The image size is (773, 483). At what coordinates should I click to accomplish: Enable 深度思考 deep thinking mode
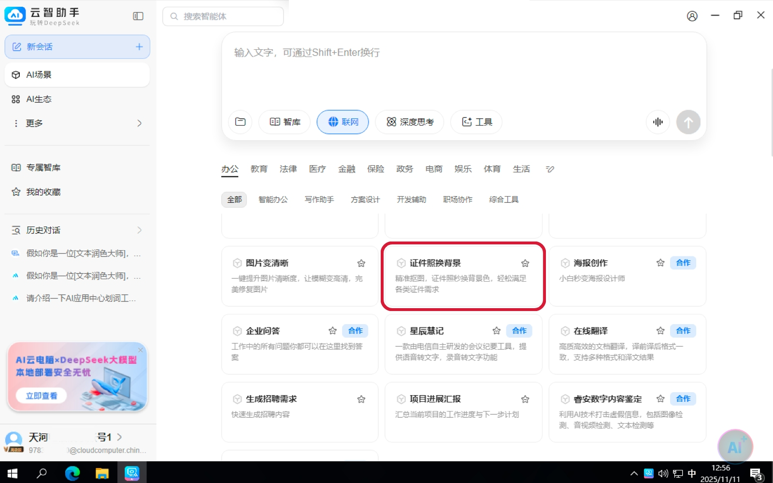410,122
